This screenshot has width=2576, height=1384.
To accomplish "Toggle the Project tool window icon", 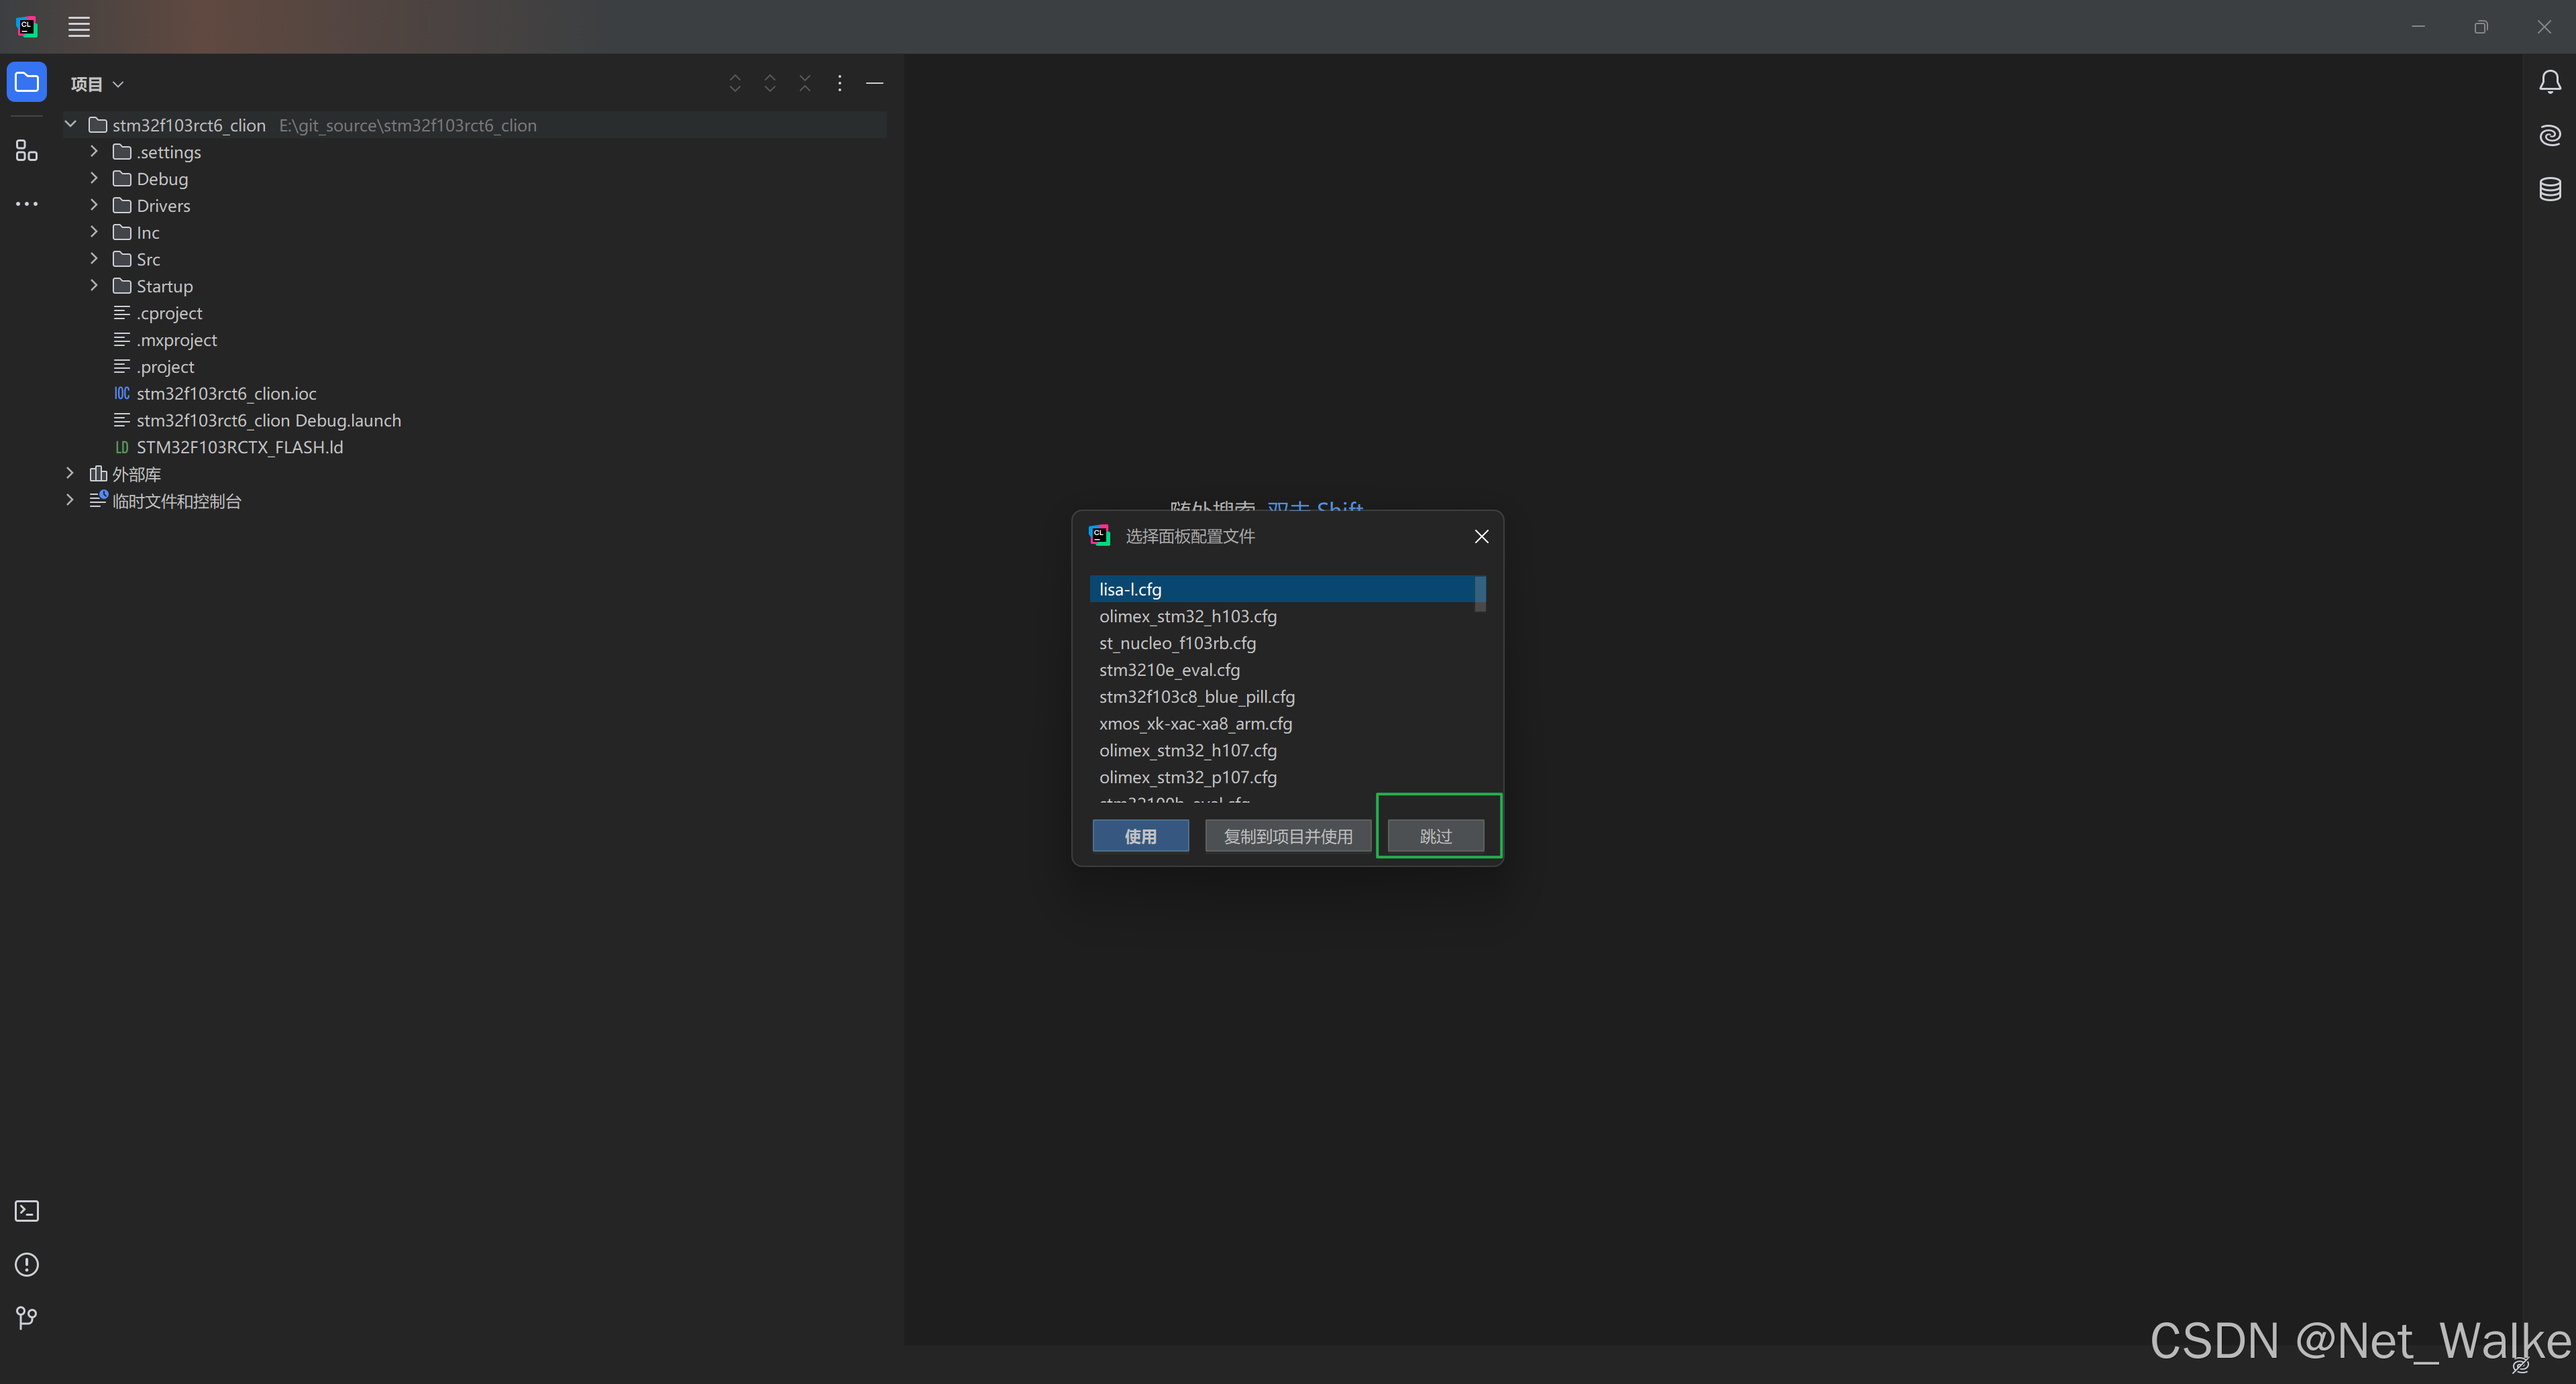I will click(x=27, y=82).
